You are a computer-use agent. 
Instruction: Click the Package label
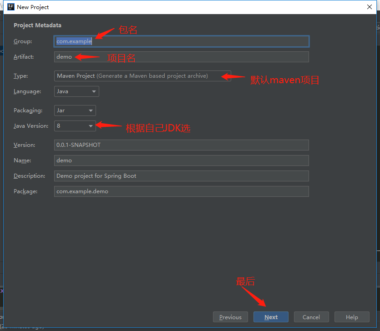click(x=25, y=191)
